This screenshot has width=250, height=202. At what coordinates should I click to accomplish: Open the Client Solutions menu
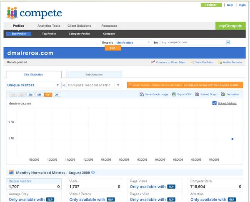click(x=79, y=26)
